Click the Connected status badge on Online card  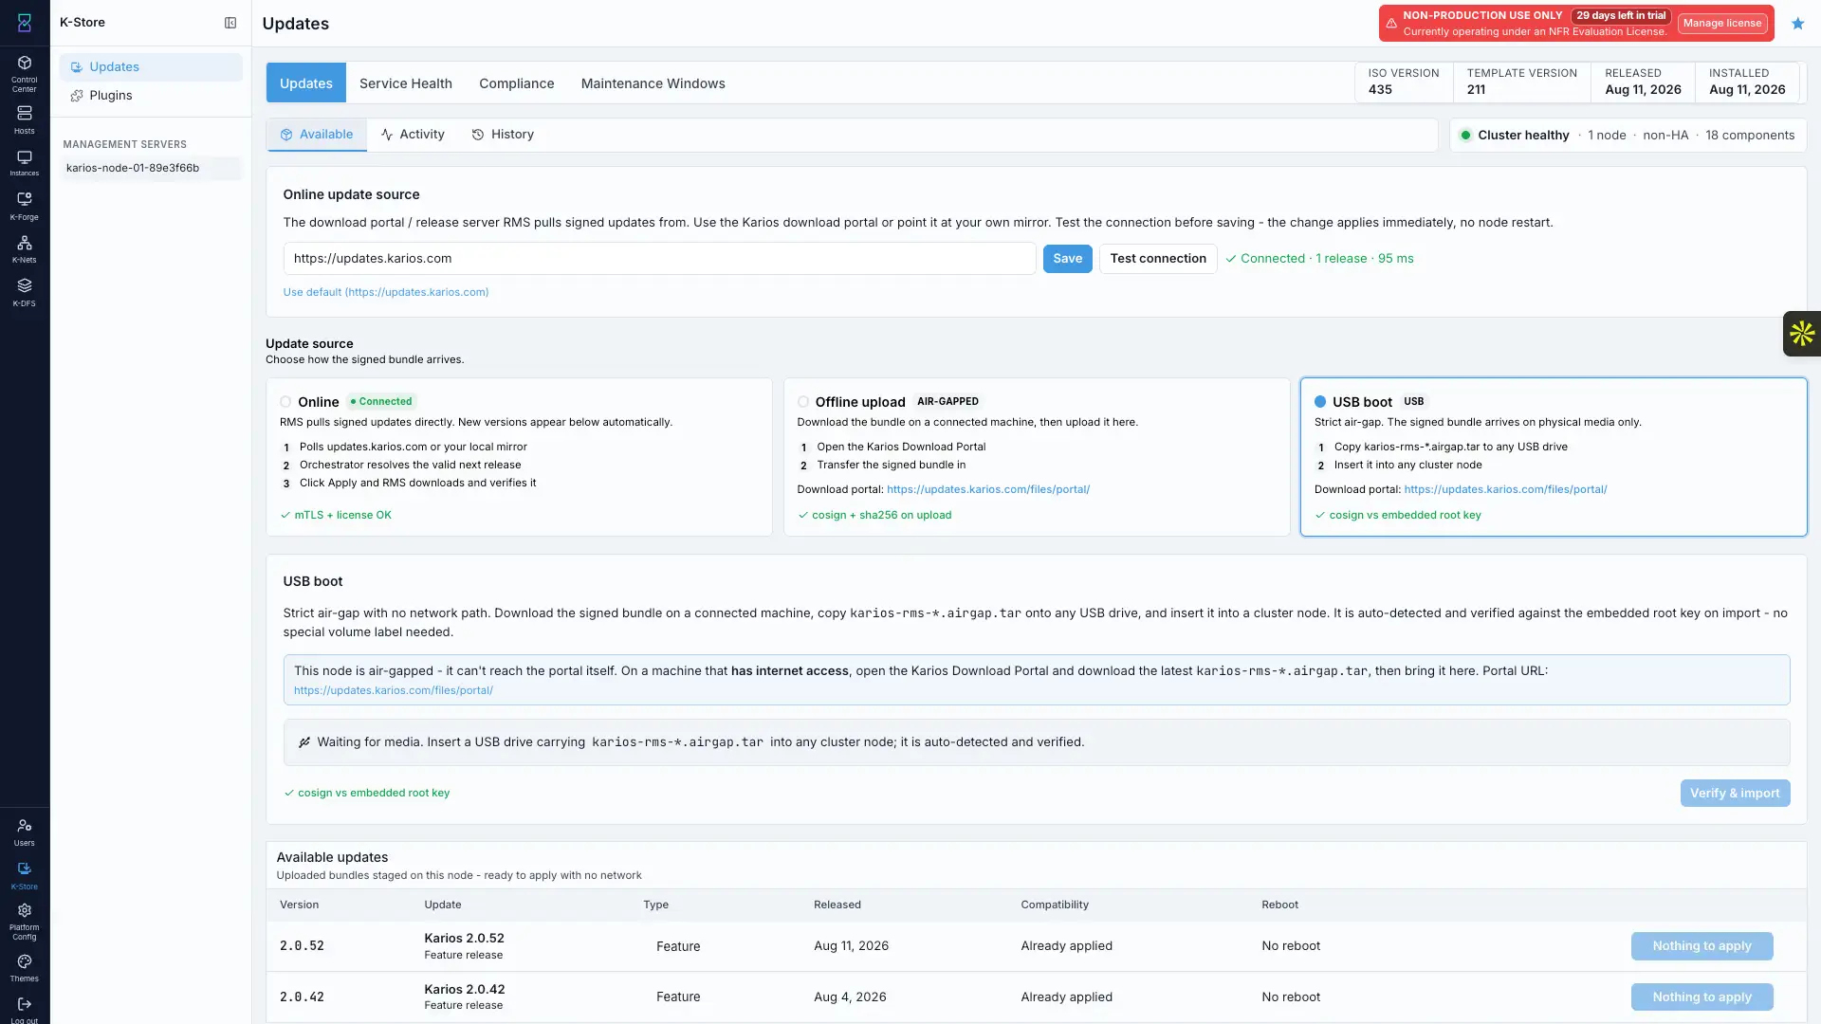(381, 402)
